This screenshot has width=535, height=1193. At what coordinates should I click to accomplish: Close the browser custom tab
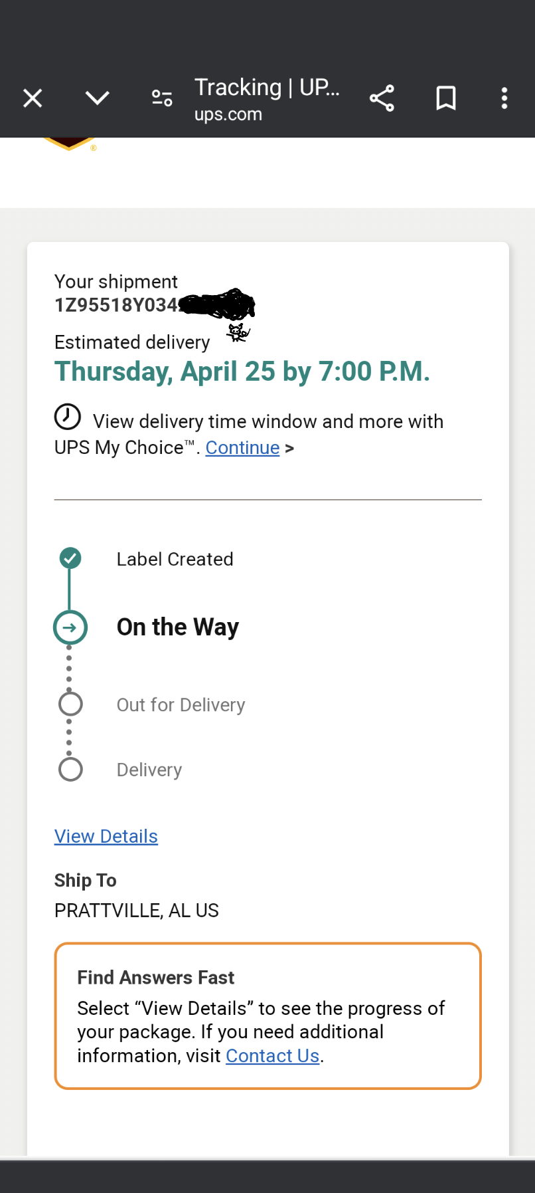(x=33, y=98)
